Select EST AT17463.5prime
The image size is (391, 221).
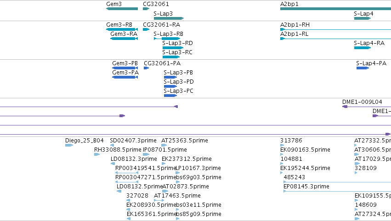pyautogui.click(x=159, y=200)
